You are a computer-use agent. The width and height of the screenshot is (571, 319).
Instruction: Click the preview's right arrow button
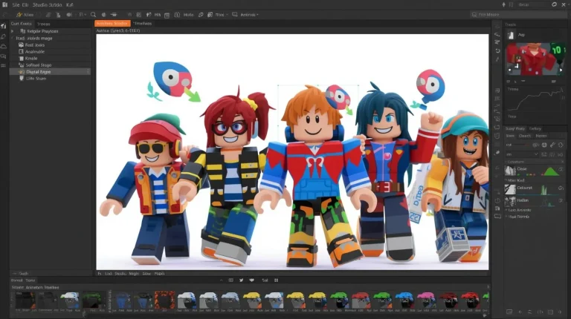(x=561, y=70)
